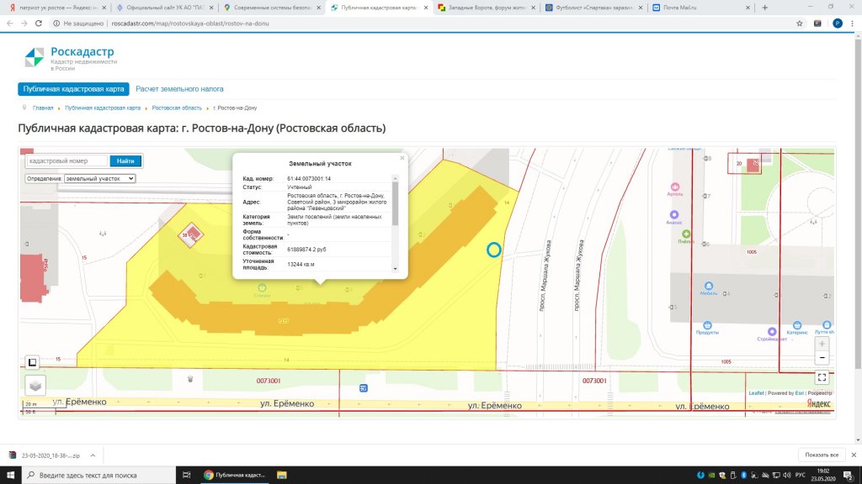Close the 'Земельный участок' info popup
The height and width of the screenshot is (484, 862).
(x=402, y=158)
